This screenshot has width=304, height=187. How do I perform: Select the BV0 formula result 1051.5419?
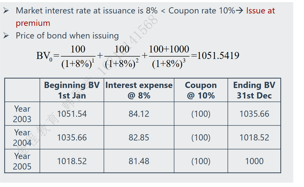[x=218, y=56]
